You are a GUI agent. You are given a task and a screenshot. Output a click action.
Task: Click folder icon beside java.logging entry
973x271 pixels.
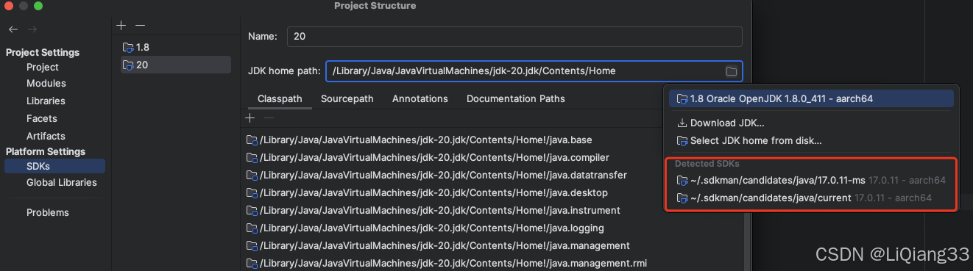pyautogui.click(x=252, y=228)
